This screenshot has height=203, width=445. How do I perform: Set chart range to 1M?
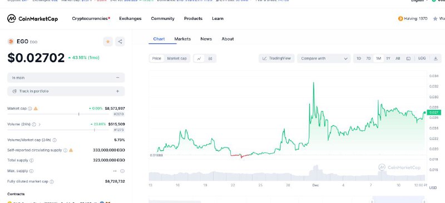coord(378,59)
